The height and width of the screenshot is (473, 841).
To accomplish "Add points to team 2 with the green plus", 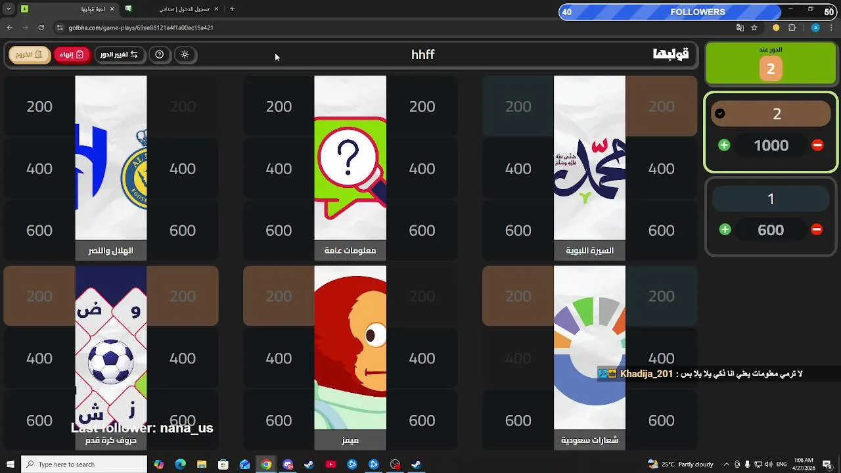I will pyautogui.click(x=724, y=145).
